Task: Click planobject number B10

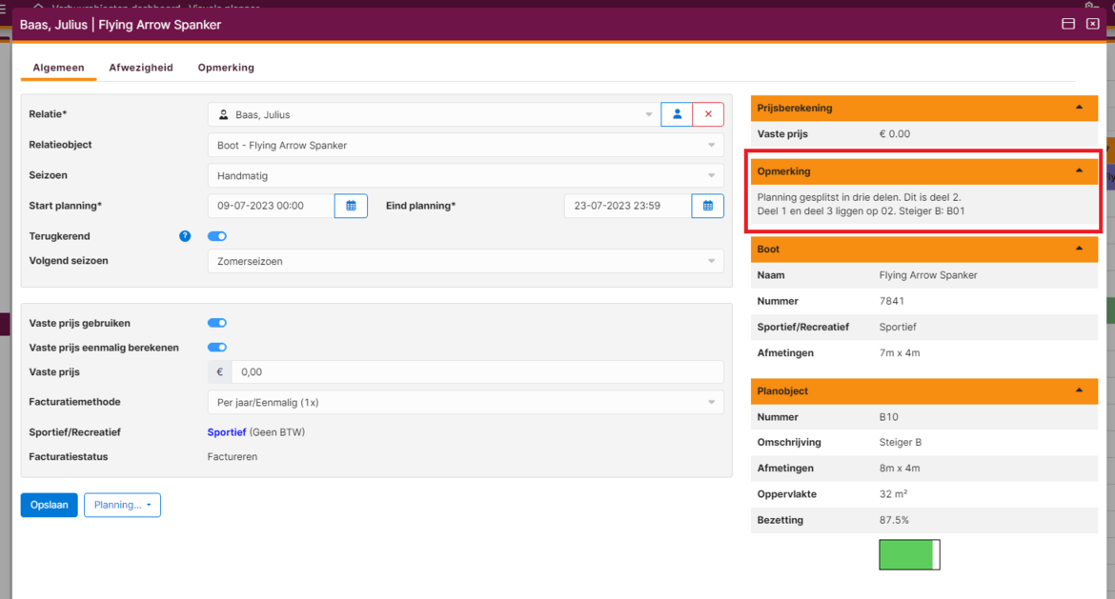Action: pyautogui.click(x=889, y=417)
